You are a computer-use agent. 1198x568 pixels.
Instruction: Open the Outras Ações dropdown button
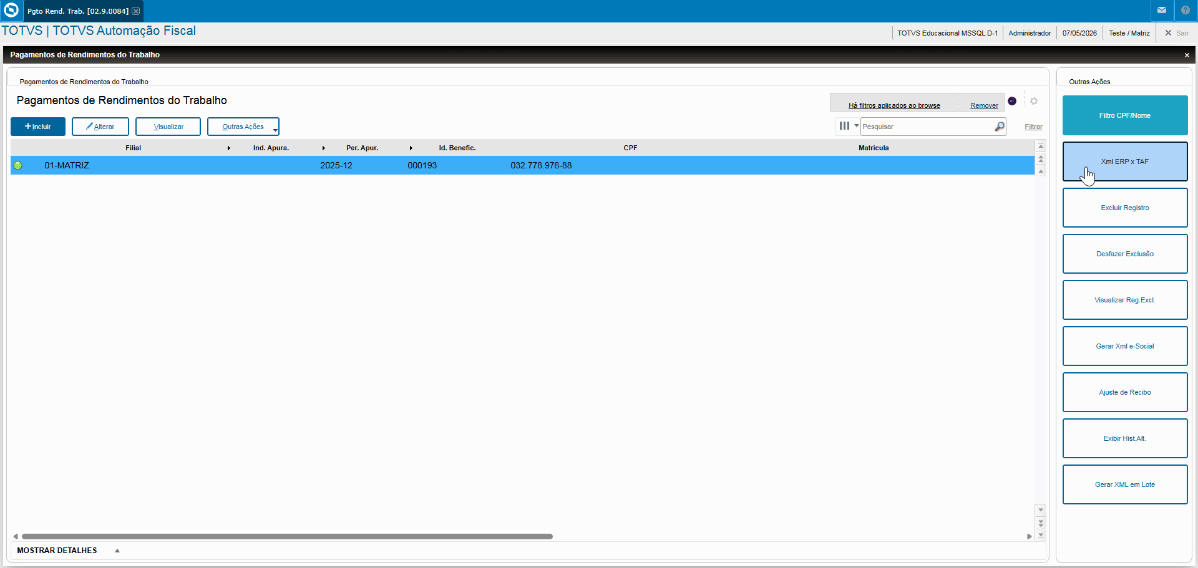(243, 127)
